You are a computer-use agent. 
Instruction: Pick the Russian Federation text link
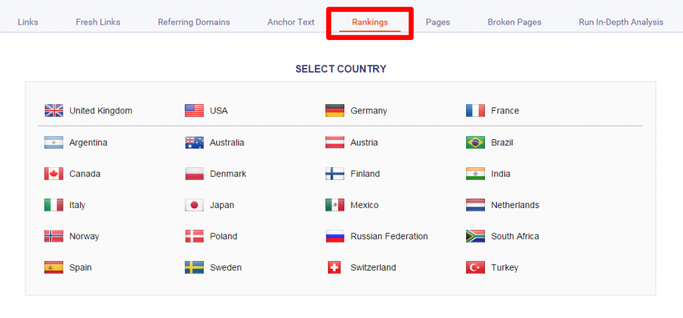tap(389, 236)
